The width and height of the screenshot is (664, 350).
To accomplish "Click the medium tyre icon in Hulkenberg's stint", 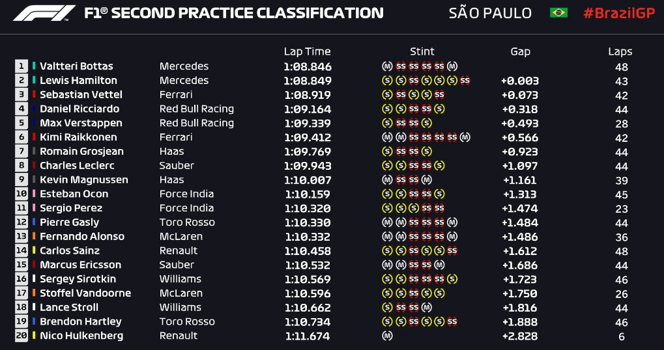I will tap(387, 336).
